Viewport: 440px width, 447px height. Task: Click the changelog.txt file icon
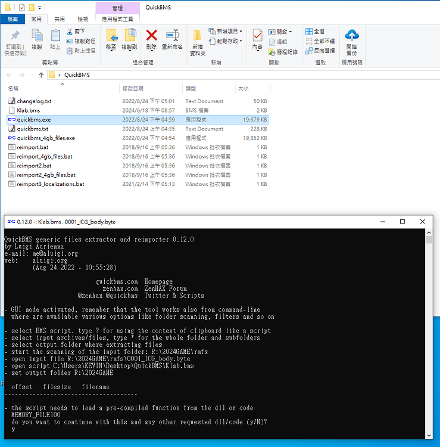tap(12, 101)
